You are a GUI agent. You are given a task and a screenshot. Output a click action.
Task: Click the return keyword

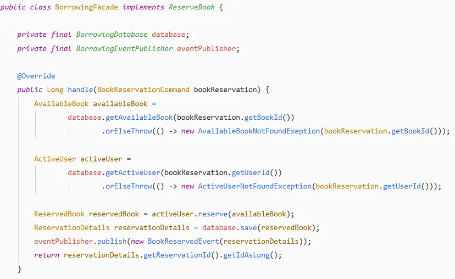46,255
